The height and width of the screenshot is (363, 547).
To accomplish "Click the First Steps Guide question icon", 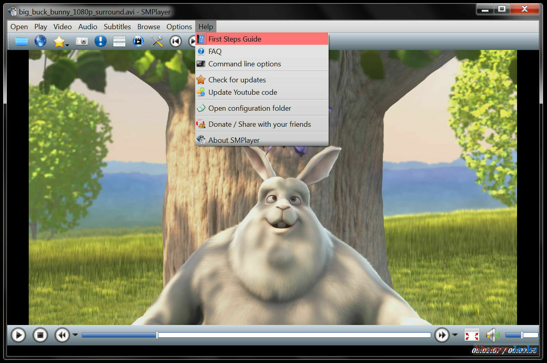I will [x=201, y=39].
